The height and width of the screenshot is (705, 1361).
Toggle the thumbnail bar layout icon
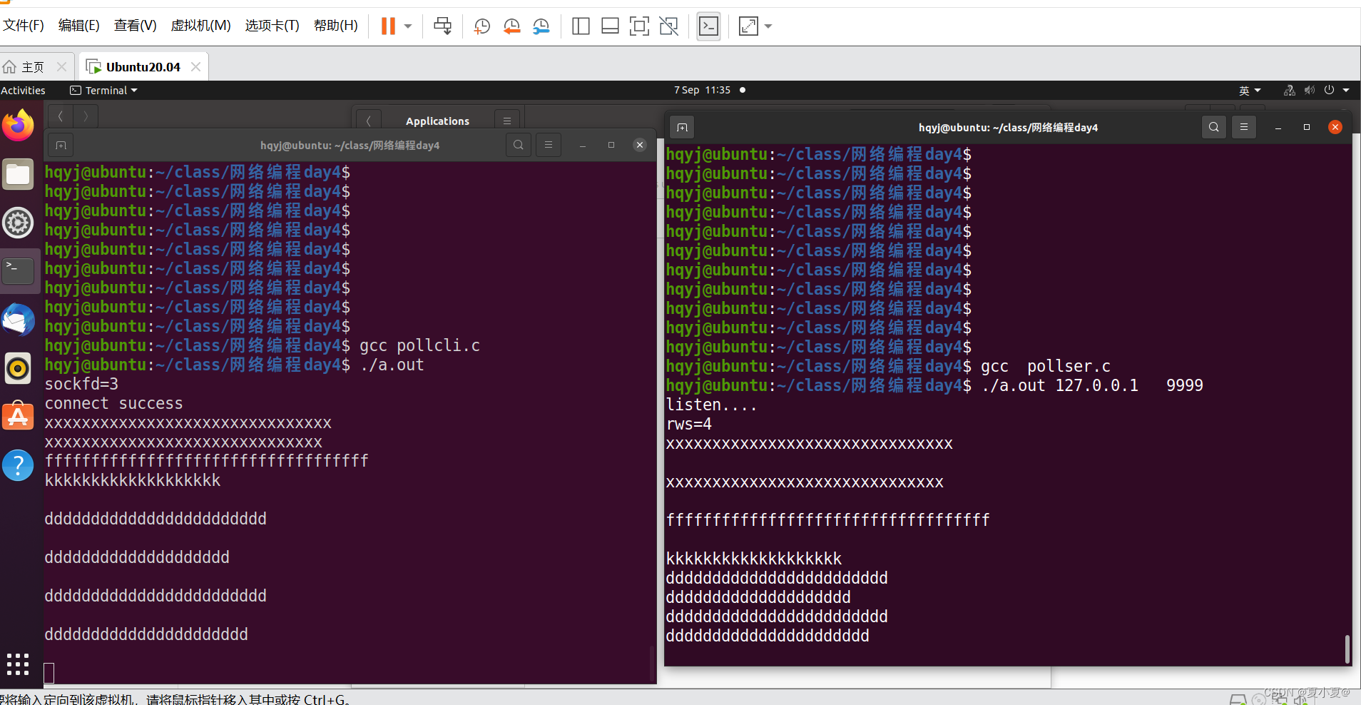pyautogui.click(x=610, y=26)
